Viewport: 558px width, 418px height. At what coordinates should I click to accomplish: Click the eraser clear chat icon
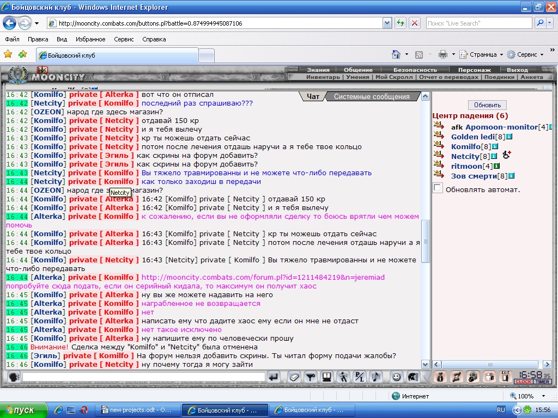click(294, 377)
